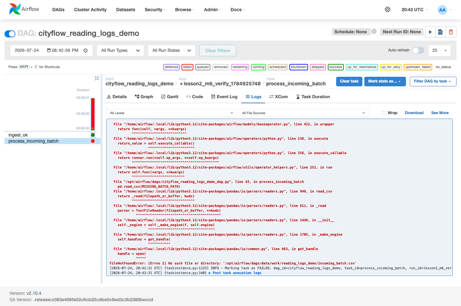Open the 25 runs count dropdown
Viewport: 461px width, 306px height.
439,51
